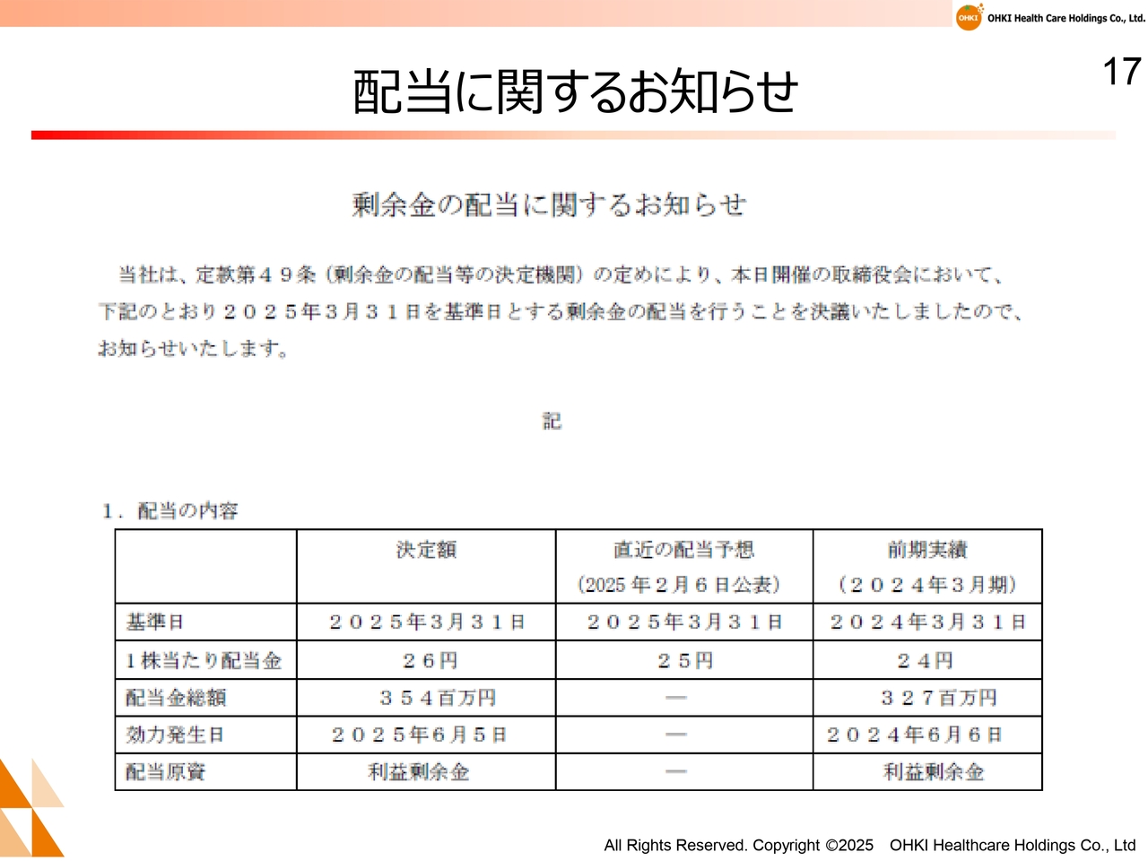Select the 基準日 row label
The height and width of the screenshot is (861, 1148).
click(155, 622)
